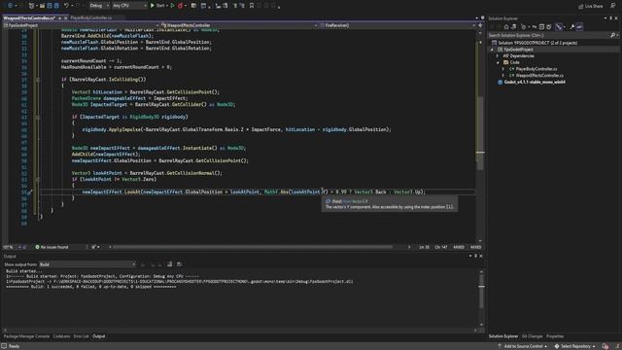The height and width of the screenshot is (350, 622).
Task: Select Godot_v4.1.1-stable_mono_win64 project
Action: tap(535, 82)
